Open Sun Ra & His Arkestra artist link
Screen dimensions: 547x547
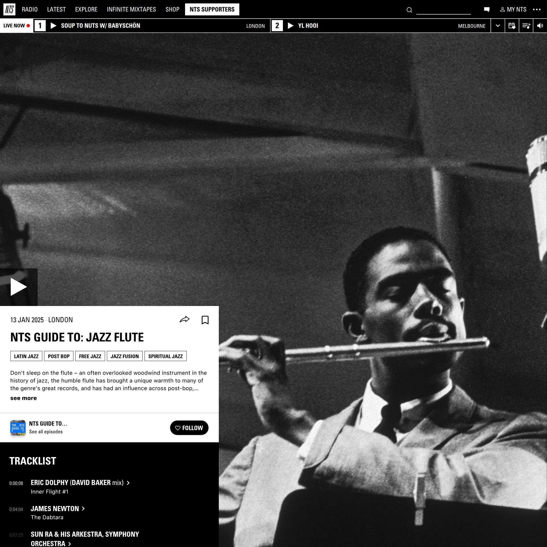[x=85, y=539]
